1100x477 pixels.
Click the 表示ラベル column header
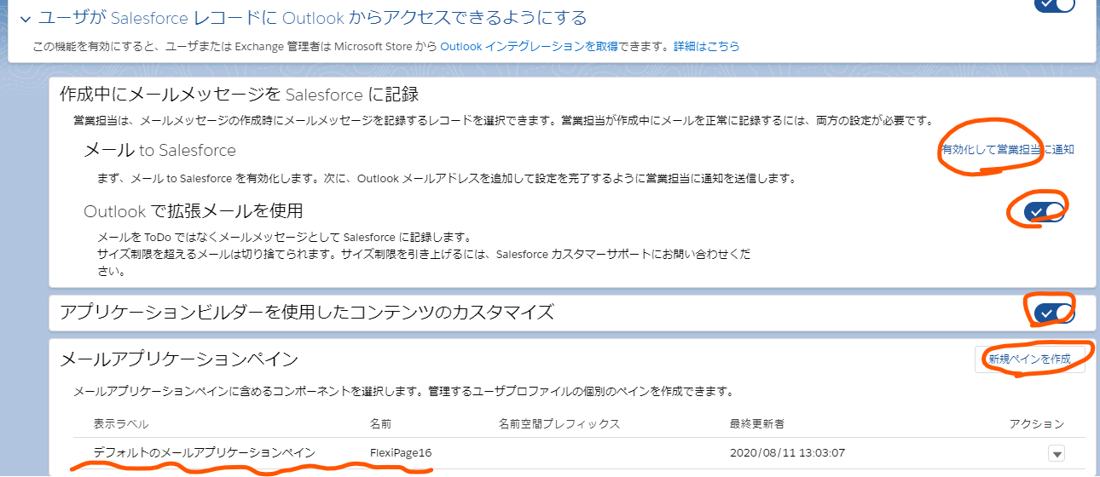tap(121, 423)
